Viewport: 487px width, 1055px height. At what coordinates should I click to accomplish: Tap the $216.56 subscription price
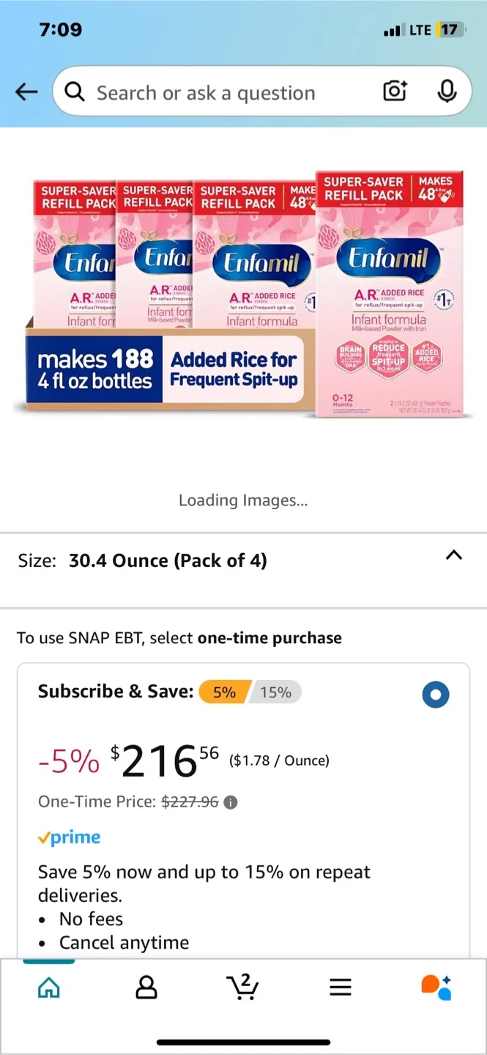[165, 761]
